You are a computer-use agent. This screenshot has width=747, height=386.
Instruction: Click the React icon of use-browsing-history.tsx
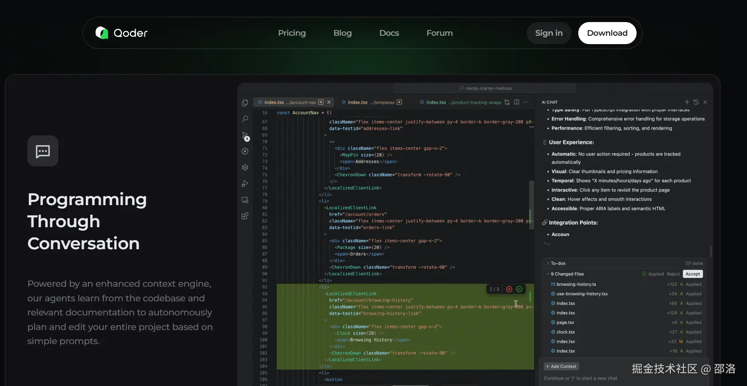click(x=553, y=294)
